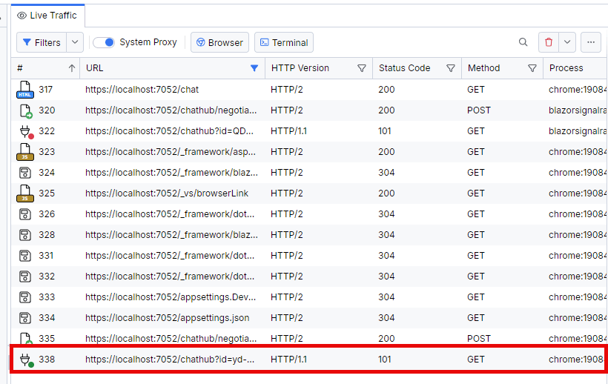Select URL https://localhost:7052/chat
Screen dimensions: 608x384
[x=142, y=90]
